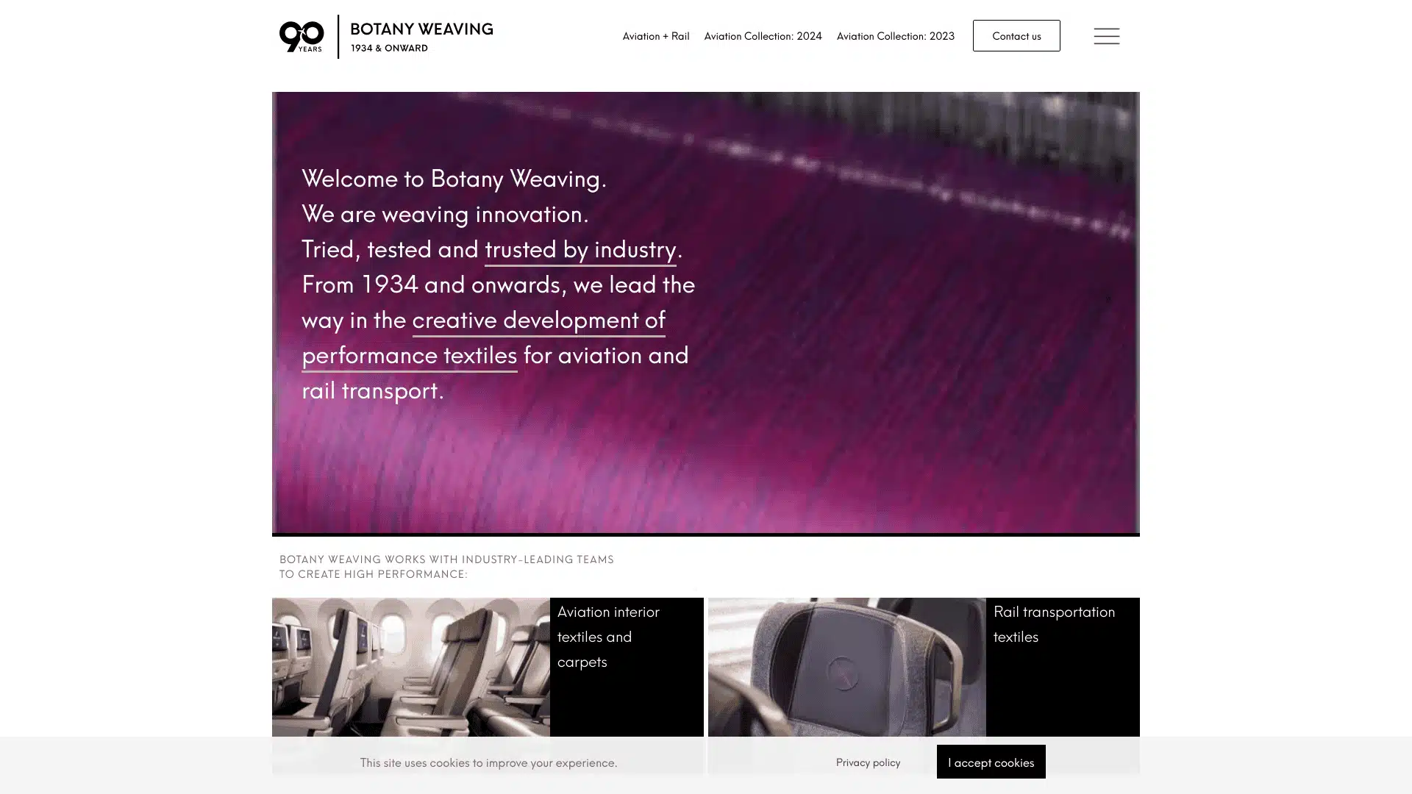Open the aviation seats photo thumbnail
This screenshot has height=794, width=1412.
click(410, 666)
